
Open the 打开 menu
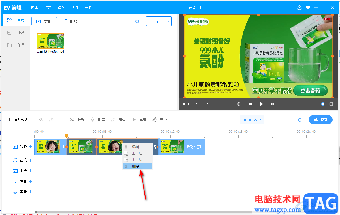[48, 8]
